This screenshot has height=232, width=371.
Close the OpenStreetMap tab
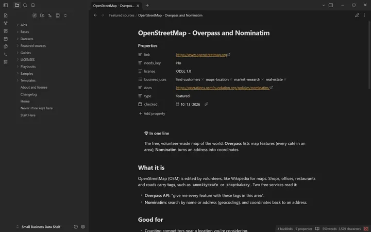click(x=138, y=6)
